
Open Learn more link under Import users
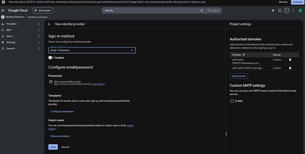(130, 125)
